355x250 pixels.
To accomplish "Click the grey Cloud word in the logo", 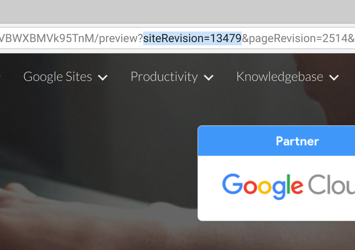I will pos(332,184).
